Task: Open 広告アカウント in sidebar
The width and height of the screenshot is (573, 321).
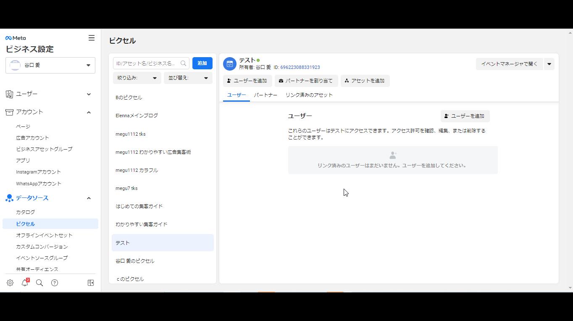Action: click(x=32, y=138)
